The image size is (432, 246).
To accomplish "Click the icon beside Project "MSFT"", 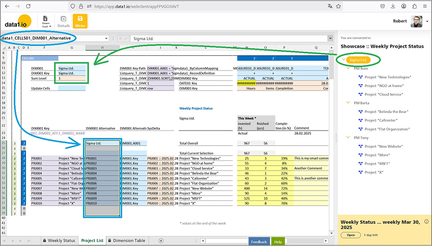I will [360, 164].
